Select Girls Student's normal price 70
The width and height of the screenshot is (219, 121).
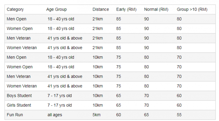[146, 105]
